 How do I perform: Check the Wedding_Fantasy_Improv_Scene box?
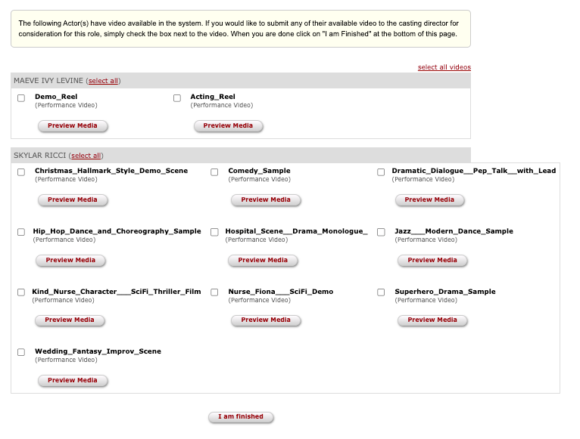21,352
